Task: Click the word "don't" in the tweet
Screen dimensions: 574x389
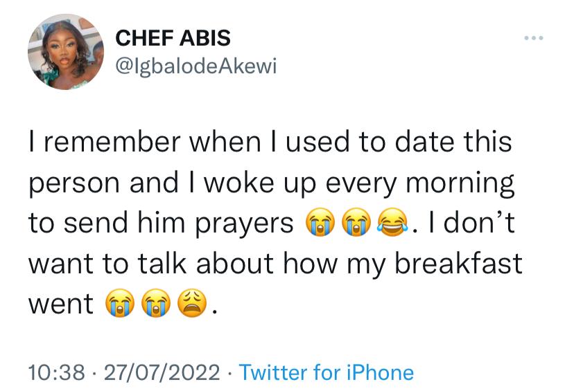Action: [480, 221]
